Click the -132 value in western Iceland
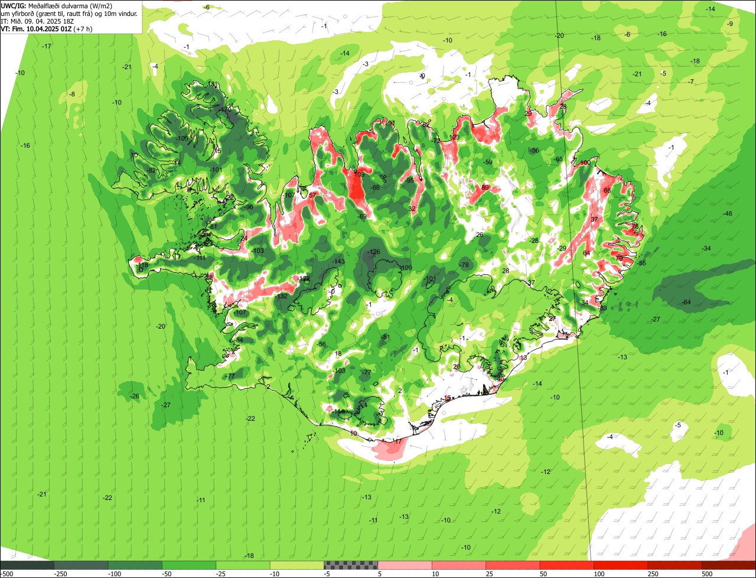Viewport: 756px width, 578px height. click(x=282, y=296)
